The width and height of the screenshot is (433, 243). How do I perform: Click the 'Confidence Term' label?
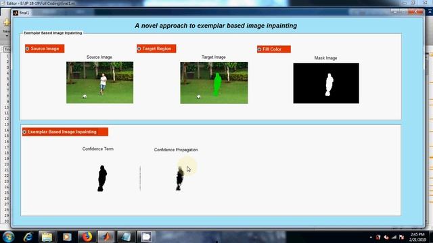[97, 148]
